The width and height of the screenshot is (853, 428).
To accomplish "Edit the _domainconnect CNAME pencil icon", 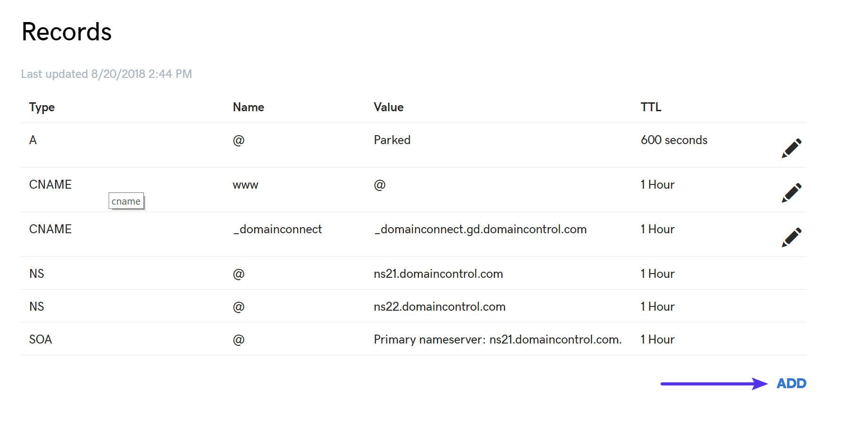I will [791, 237].
